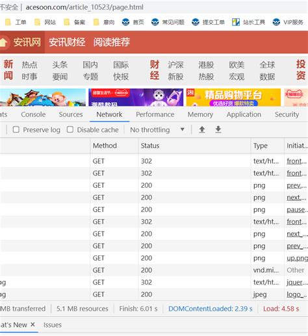Open the 沪深 finance link

(x=175, y=65)
